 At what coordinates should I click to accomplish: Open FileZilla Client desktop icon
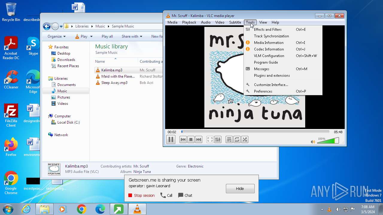point(11,115)
